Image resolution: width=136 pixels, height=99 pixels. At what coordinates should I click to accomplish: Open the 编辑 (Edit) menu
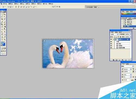tap(11, 4)
